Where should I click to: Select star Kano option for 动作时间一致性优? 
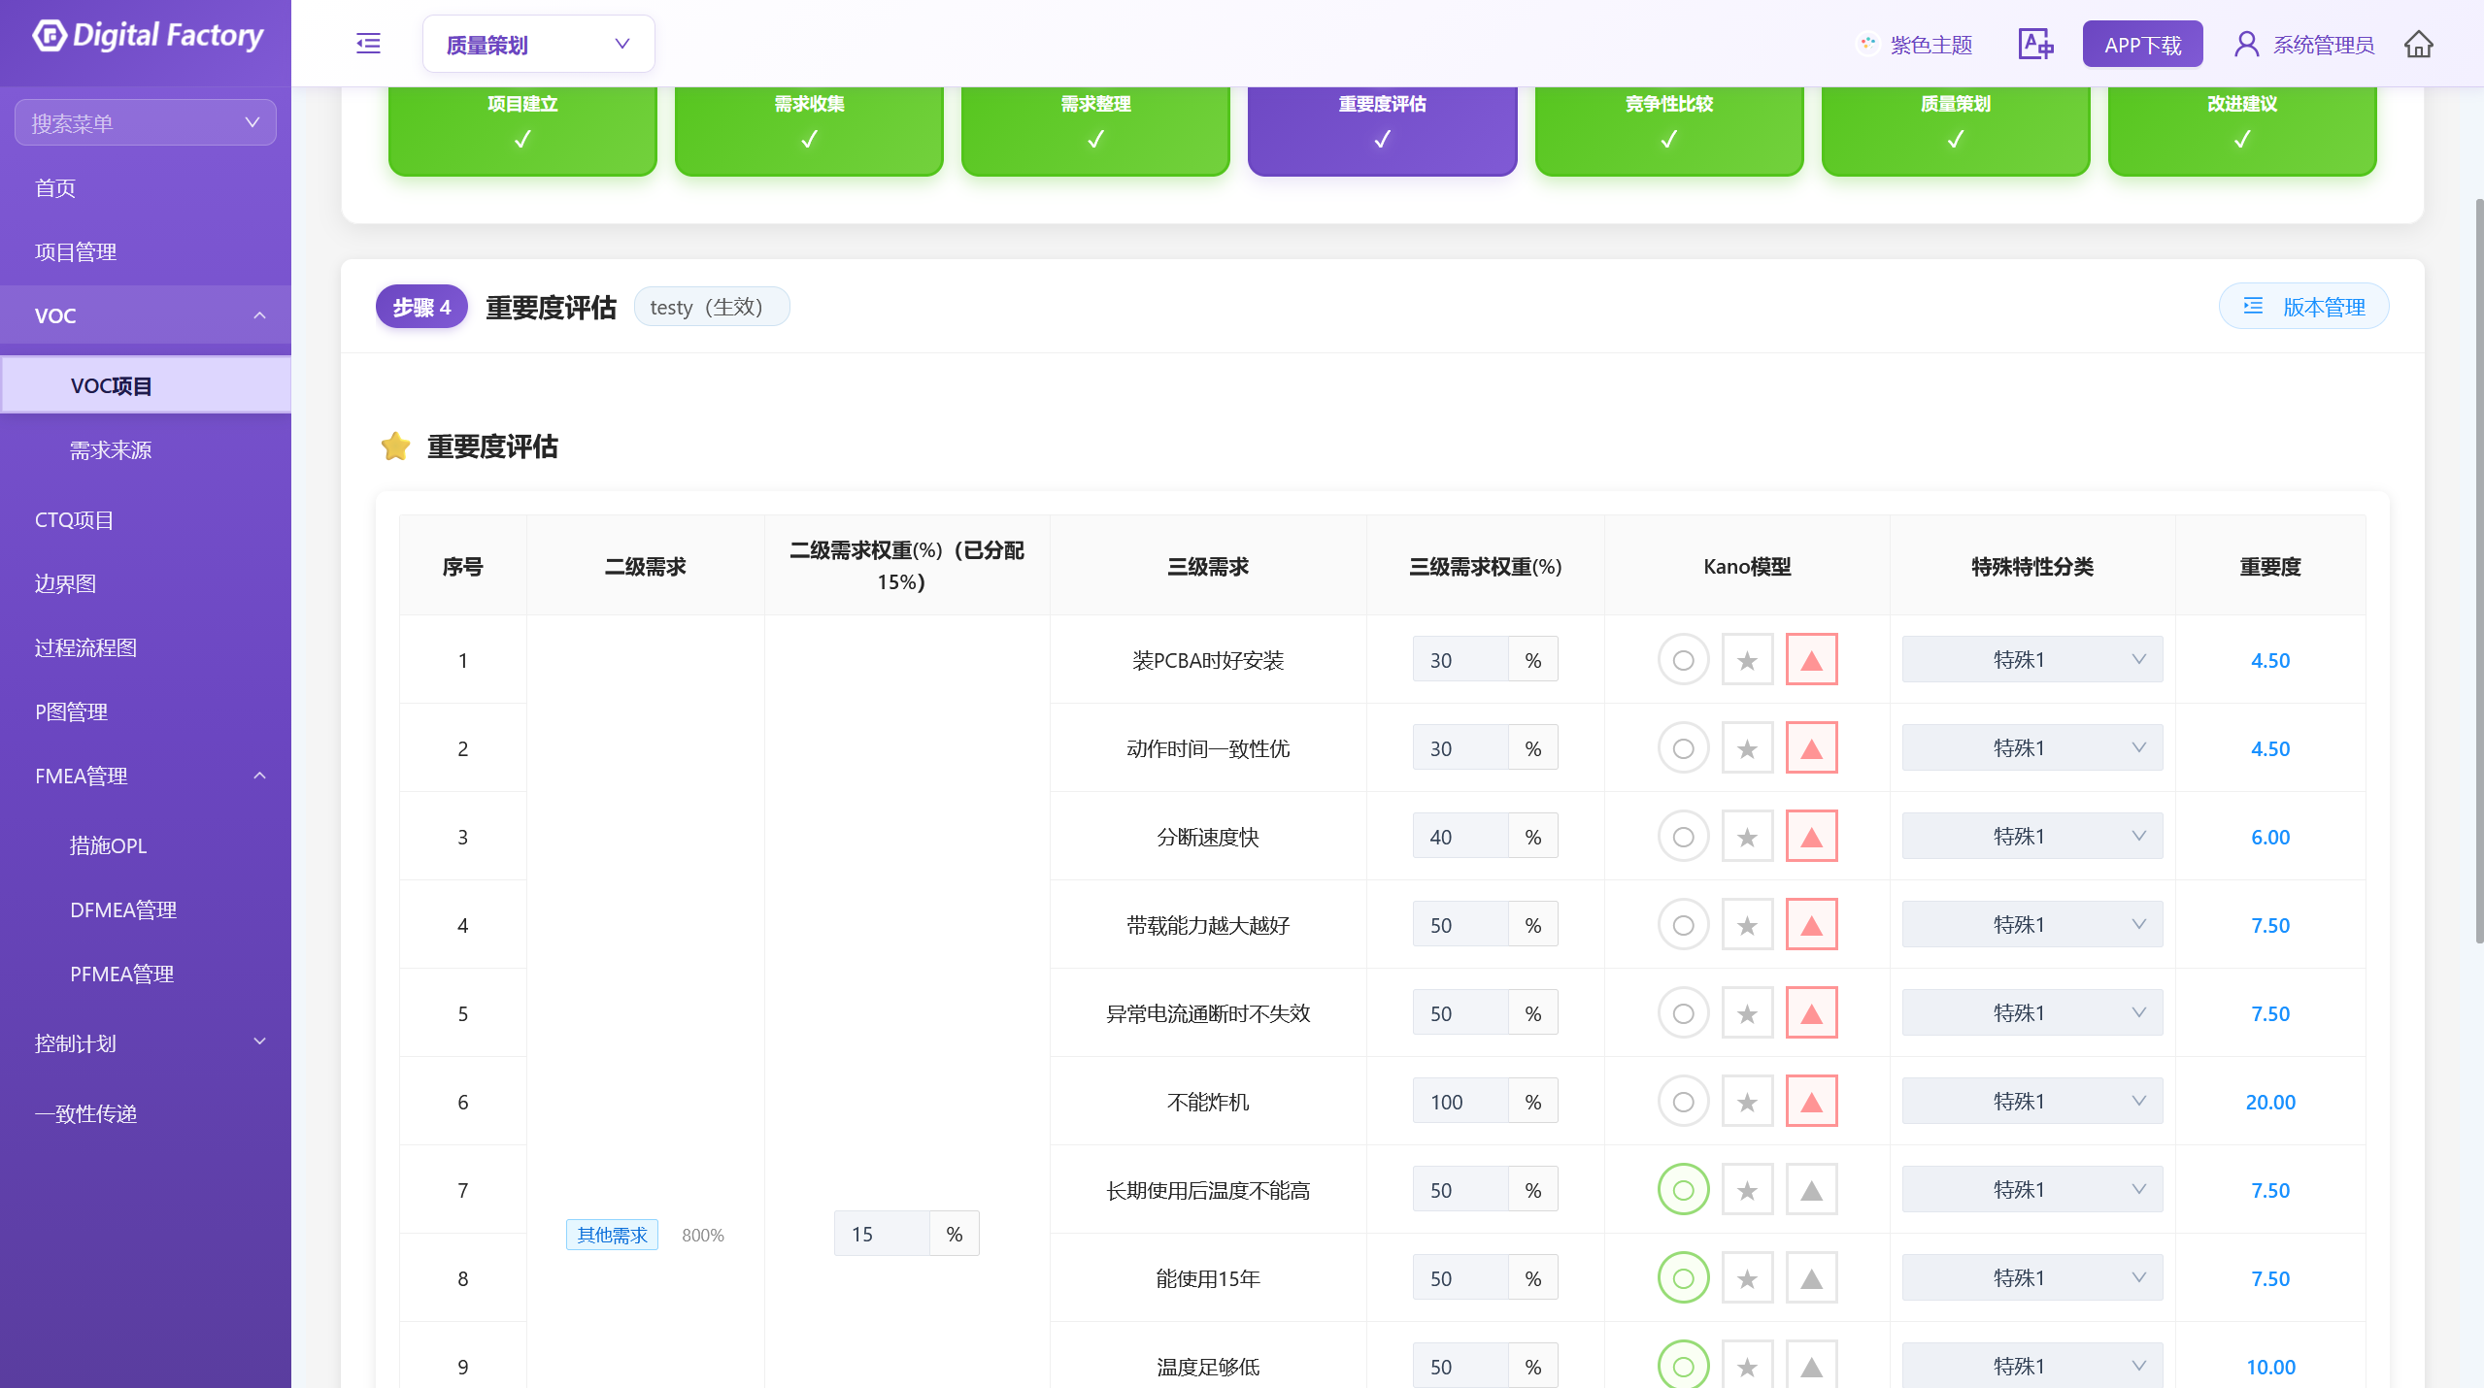click(x=1747, y=748)
